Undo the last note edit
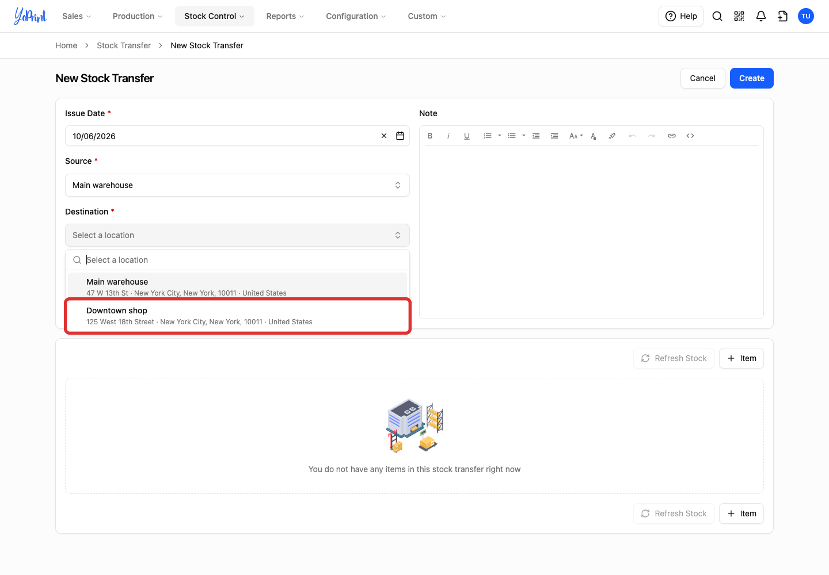The height and width of the screenshot is (575, 829). [x=633, y=136]
